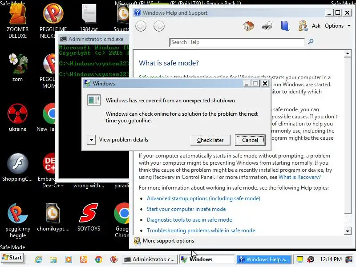Print the current help topic
Image resolution: width=356 pixels, height=267 pixels.
267,26
